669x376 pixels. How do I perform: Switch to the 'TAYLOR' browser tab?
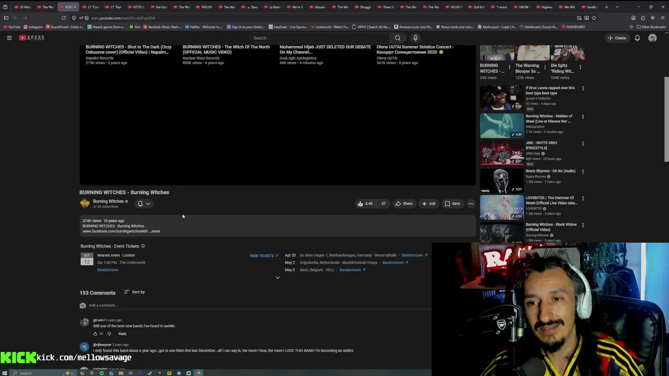(x=204, y=7)
